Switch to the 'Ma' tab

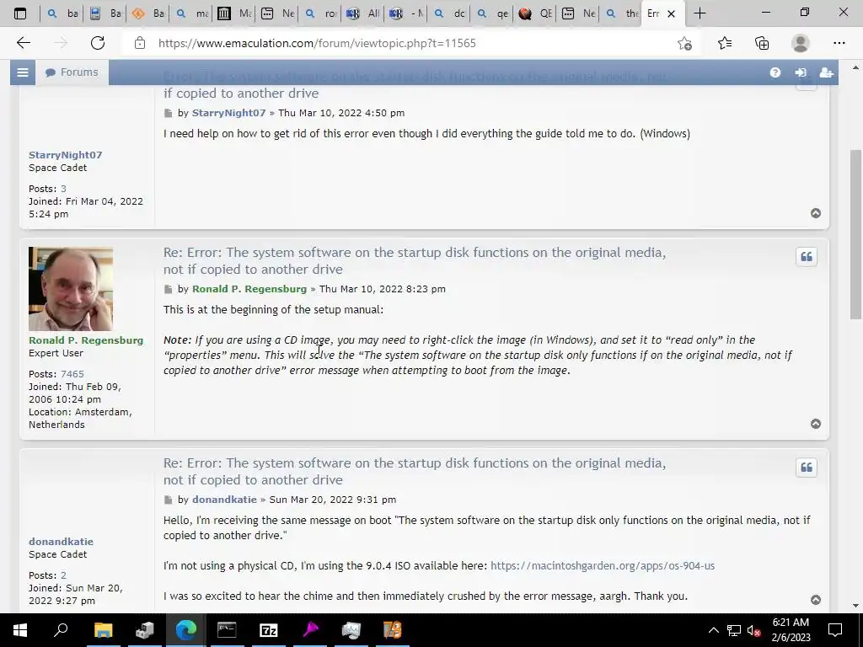tap(234, 13)
